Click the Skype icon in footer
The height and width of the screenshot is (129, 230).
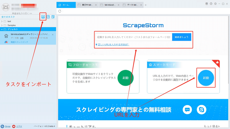[2, 126]
